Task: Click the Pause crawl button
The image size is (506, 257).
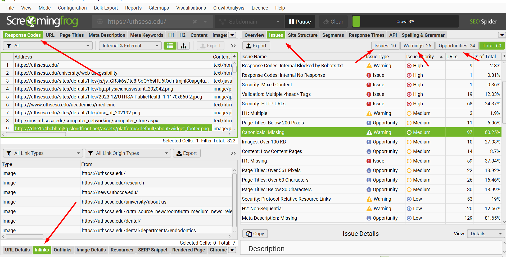Action: (300, 22)
